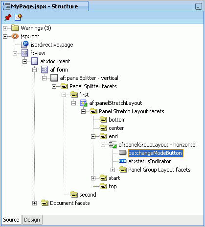The width and height of the screenshot is (205, 227).
Task: Select the af:panelStretchLayout label
Action: pyautogui.click(x=115, y=103)
